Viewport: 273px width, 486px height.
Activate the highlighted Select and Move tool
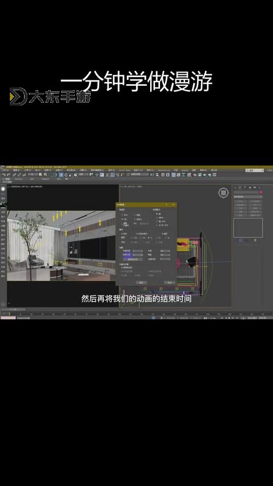coord(61,175)
